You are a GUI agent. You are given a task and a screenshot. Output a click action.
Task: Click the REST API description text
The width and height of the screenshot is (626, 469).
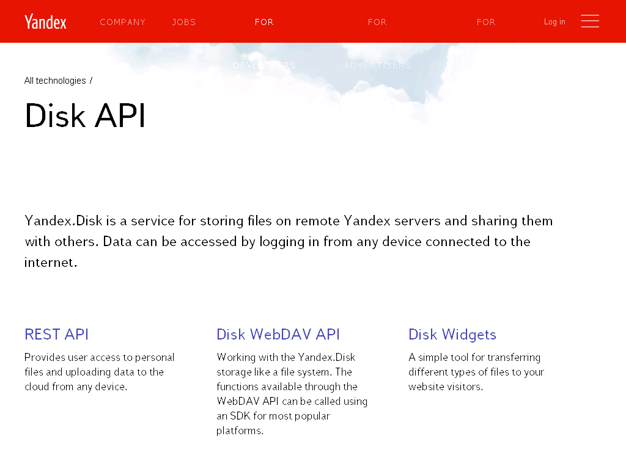click(100, 372)
